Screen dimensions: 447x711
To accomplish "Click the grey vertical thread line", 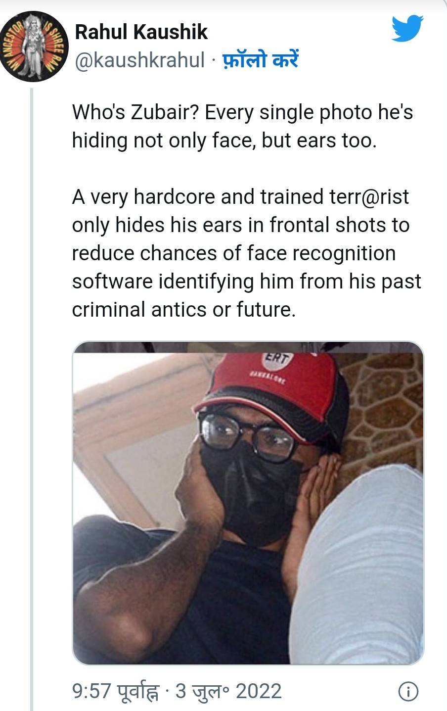I will (32, 396).
